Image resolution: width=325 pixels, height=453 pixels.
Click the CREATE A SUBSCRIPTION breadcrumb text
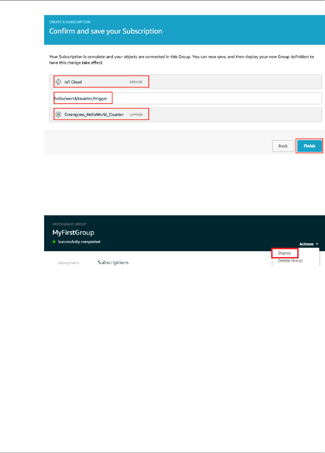click(70, 22)
